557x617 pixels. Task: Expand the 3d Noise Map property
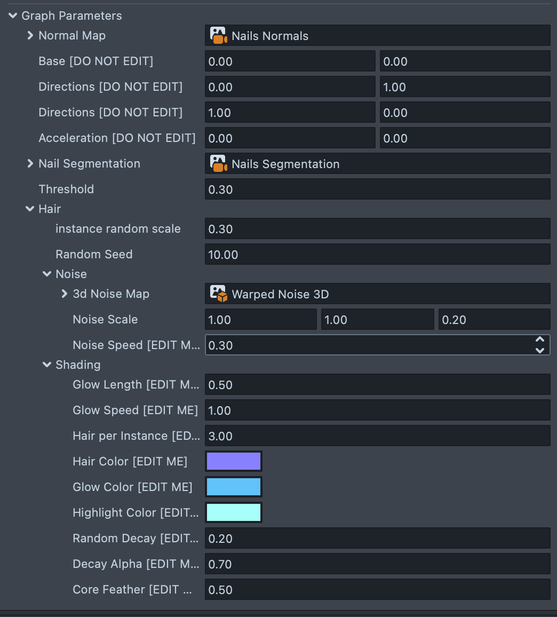tap(64, 294)
